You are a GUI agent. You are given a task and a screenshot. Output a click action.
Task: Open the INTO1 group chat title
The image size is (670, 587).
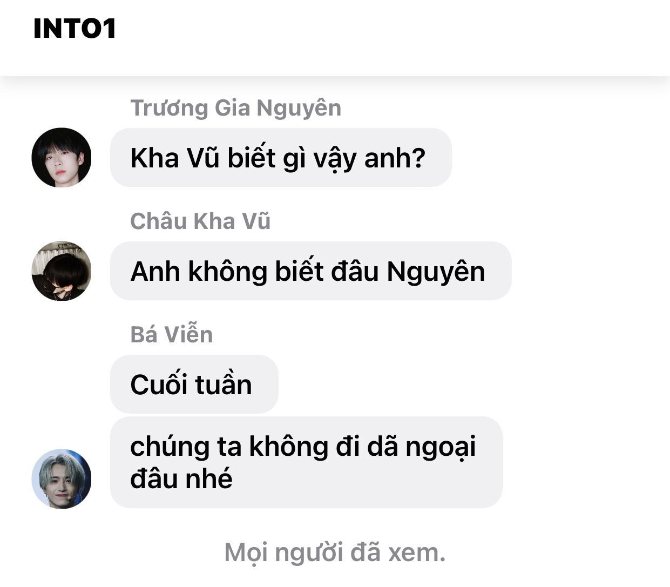(75, 29)
